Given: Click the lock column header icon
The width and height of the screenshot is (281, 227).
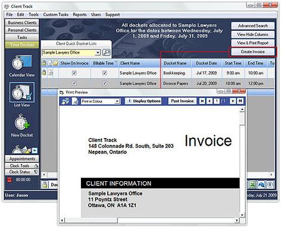Looking at the screenshot, I should [44, 63].
